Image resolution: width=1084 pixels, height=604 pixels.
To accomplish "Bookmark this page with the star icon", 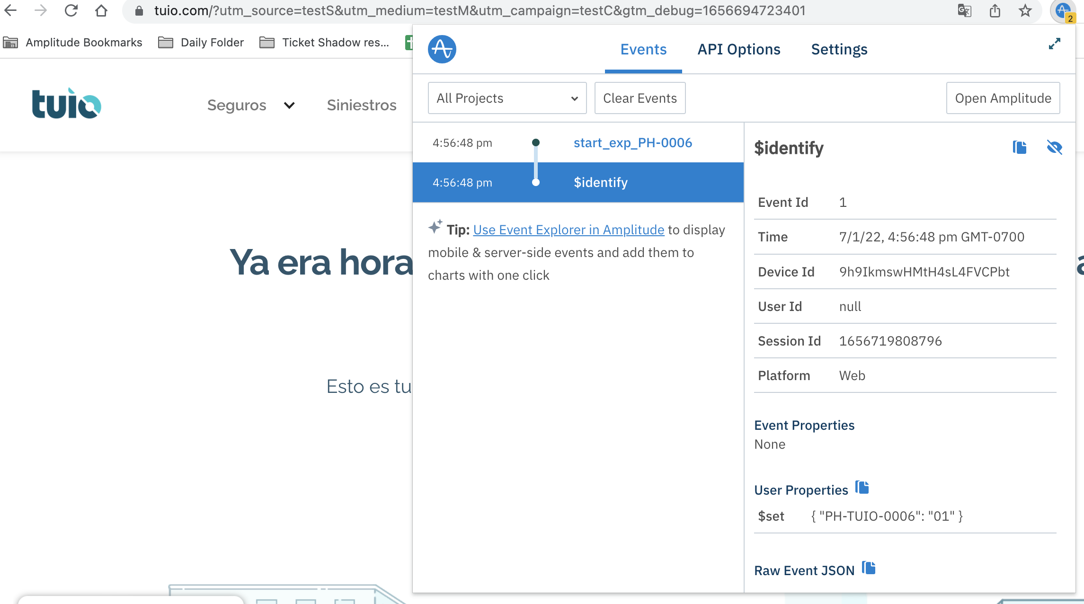I will pyautogui.click(x=1025, y=10).
